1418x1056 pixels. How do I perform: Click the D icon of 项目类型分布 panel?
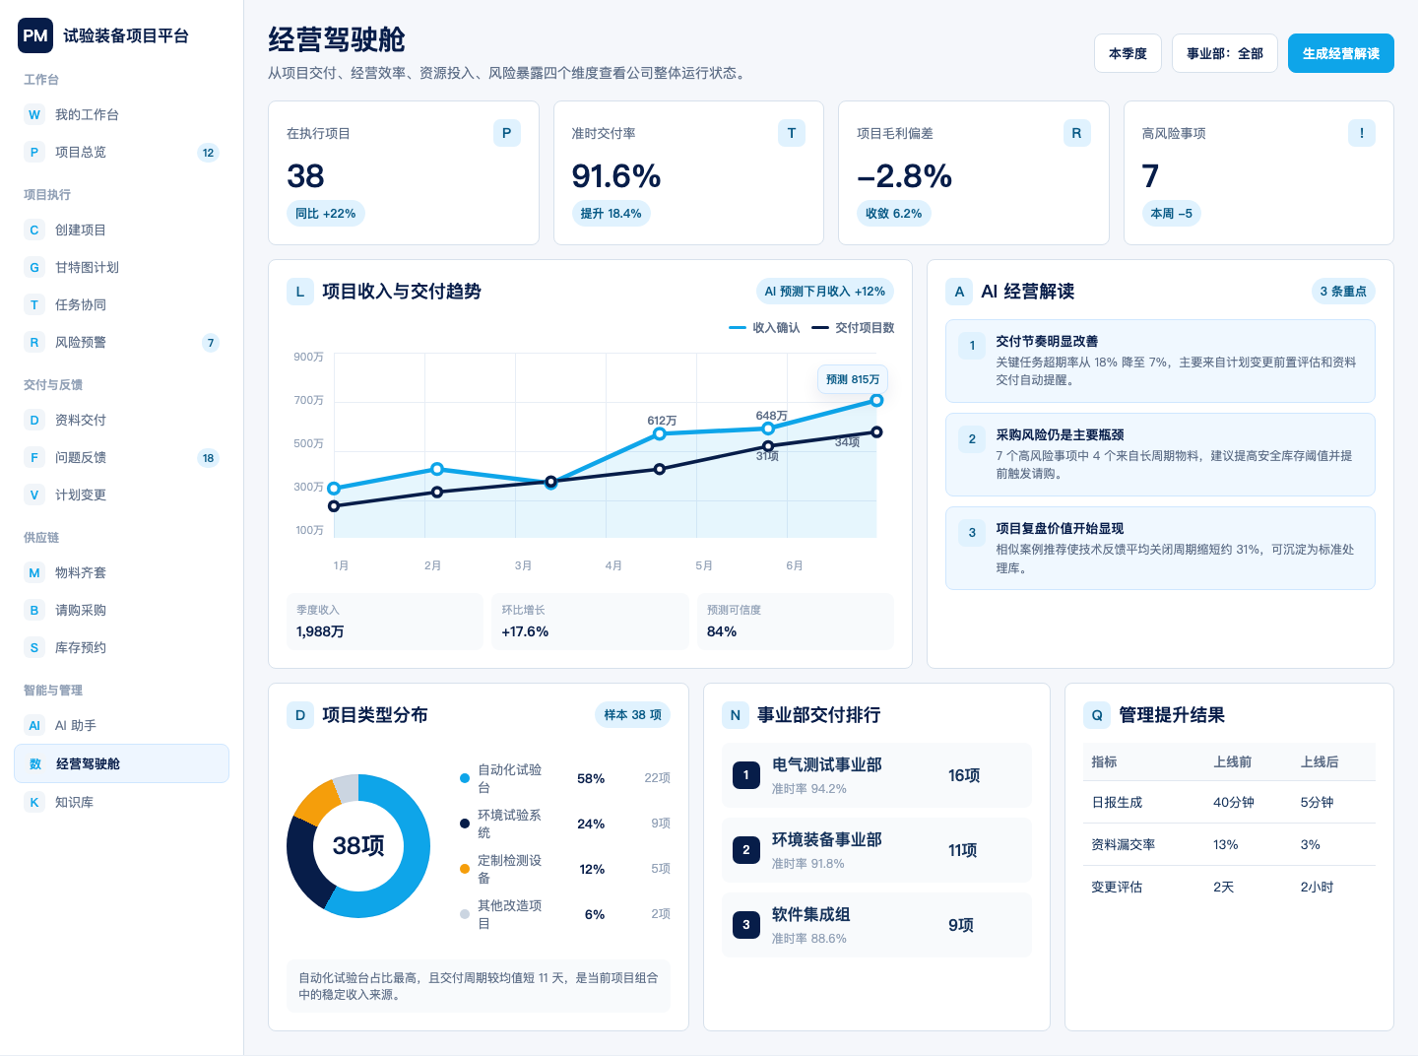click(300, 715)
